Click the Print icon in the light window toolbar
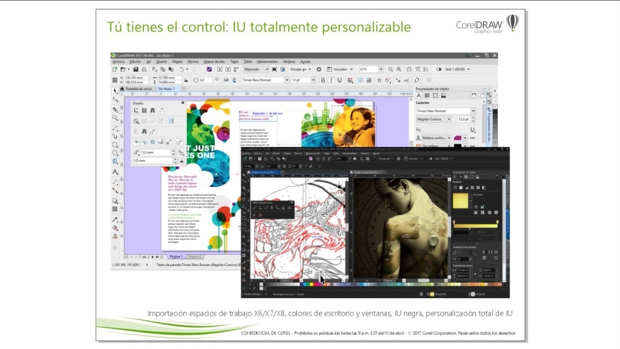The height and width of the screenshot is (349, 620). [144, 69]
